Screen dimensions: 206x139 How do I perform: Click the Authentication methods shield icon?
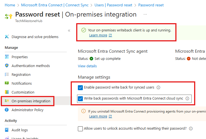coord(7,66)
